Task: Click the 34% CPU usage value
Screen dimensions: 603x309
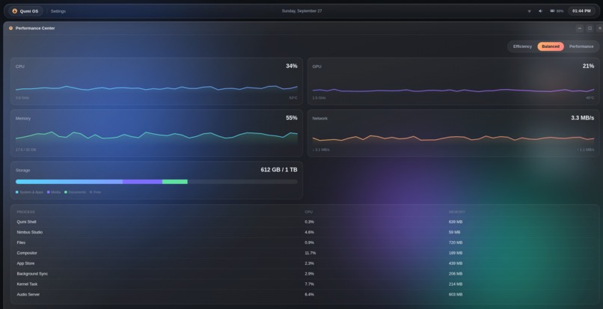Action: (x=292, y=66)
